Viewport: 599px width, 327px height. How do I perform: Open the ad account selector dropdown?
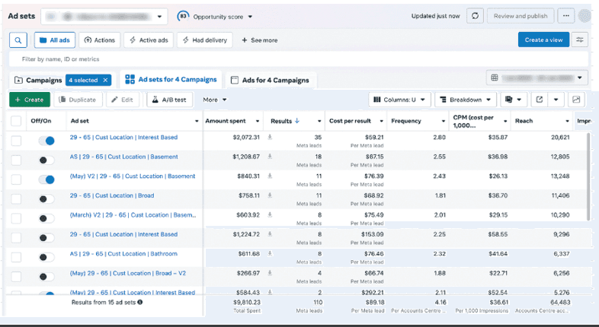tap(104, 17)
